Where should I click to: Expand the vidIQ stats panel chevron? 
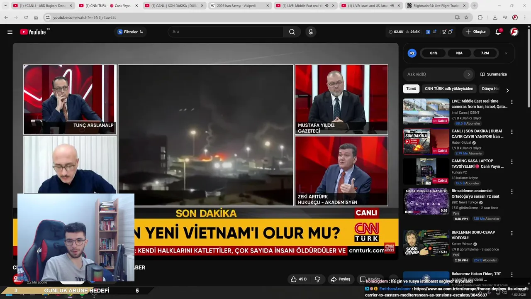[506, 53]
